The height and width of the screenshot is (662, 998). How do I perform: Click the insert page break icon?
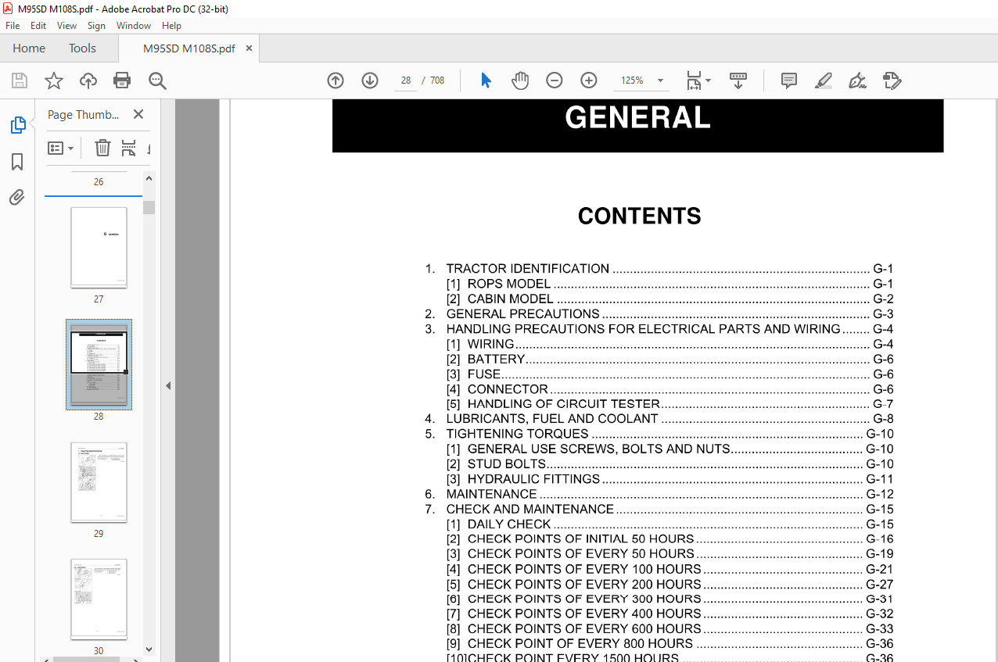(x=129, y=148)
